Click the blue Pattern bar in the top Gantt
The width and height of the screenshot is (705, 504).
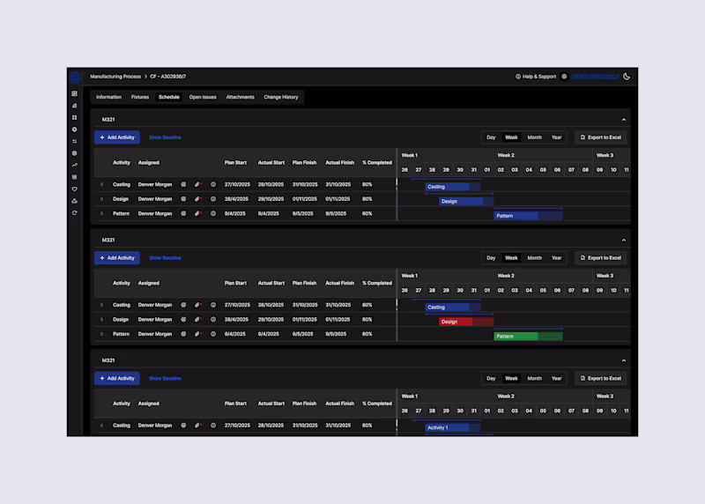(x=528, y=216)
